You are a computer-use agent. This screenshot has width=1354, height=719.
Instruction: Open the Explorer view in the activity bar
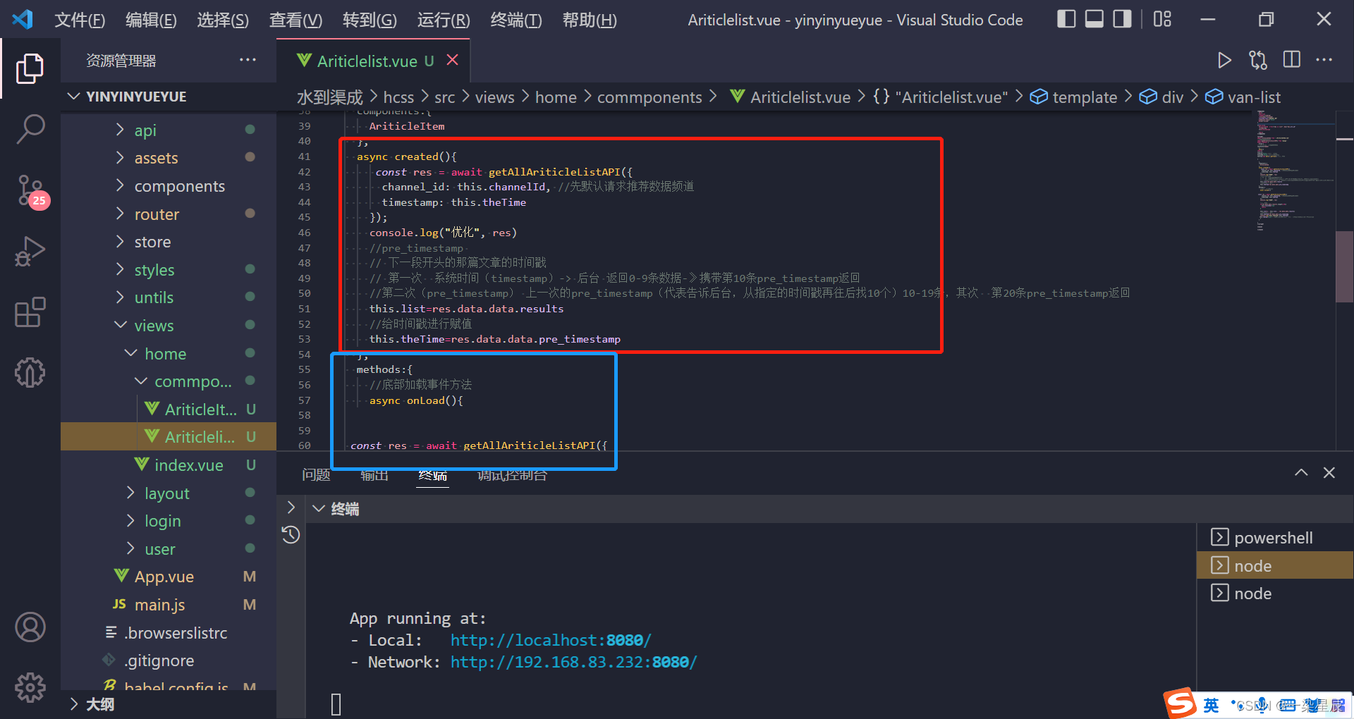click(x=30, y=68)
